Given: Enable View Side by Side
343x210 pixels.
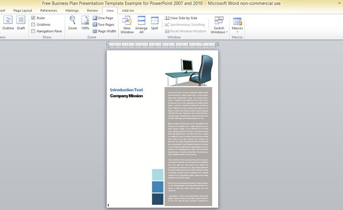Looking at the screenshot, I should pos(181,18).
